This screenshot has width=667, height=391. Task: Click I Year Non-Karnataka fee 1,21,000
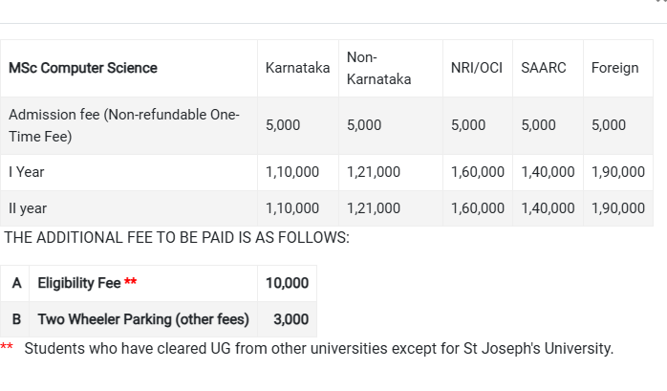pyautogui.click(x=374, y=172)
